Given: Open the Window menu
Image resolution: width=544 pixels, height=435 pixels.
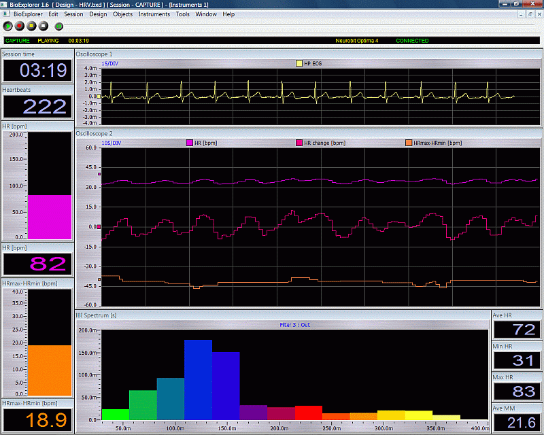Looking at the screenshot, I should pyautogui.click(x=206, y=14).
